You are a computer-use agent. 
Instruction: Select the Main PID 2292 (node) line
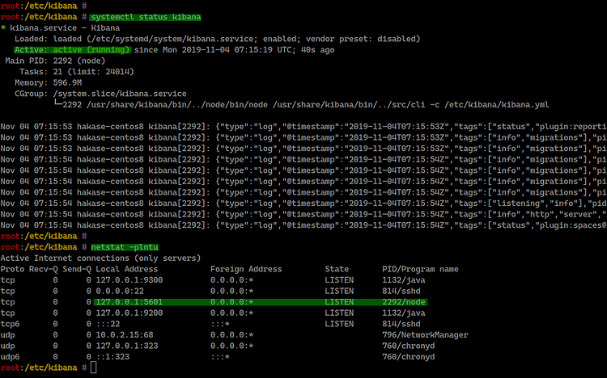coord(53,61)
